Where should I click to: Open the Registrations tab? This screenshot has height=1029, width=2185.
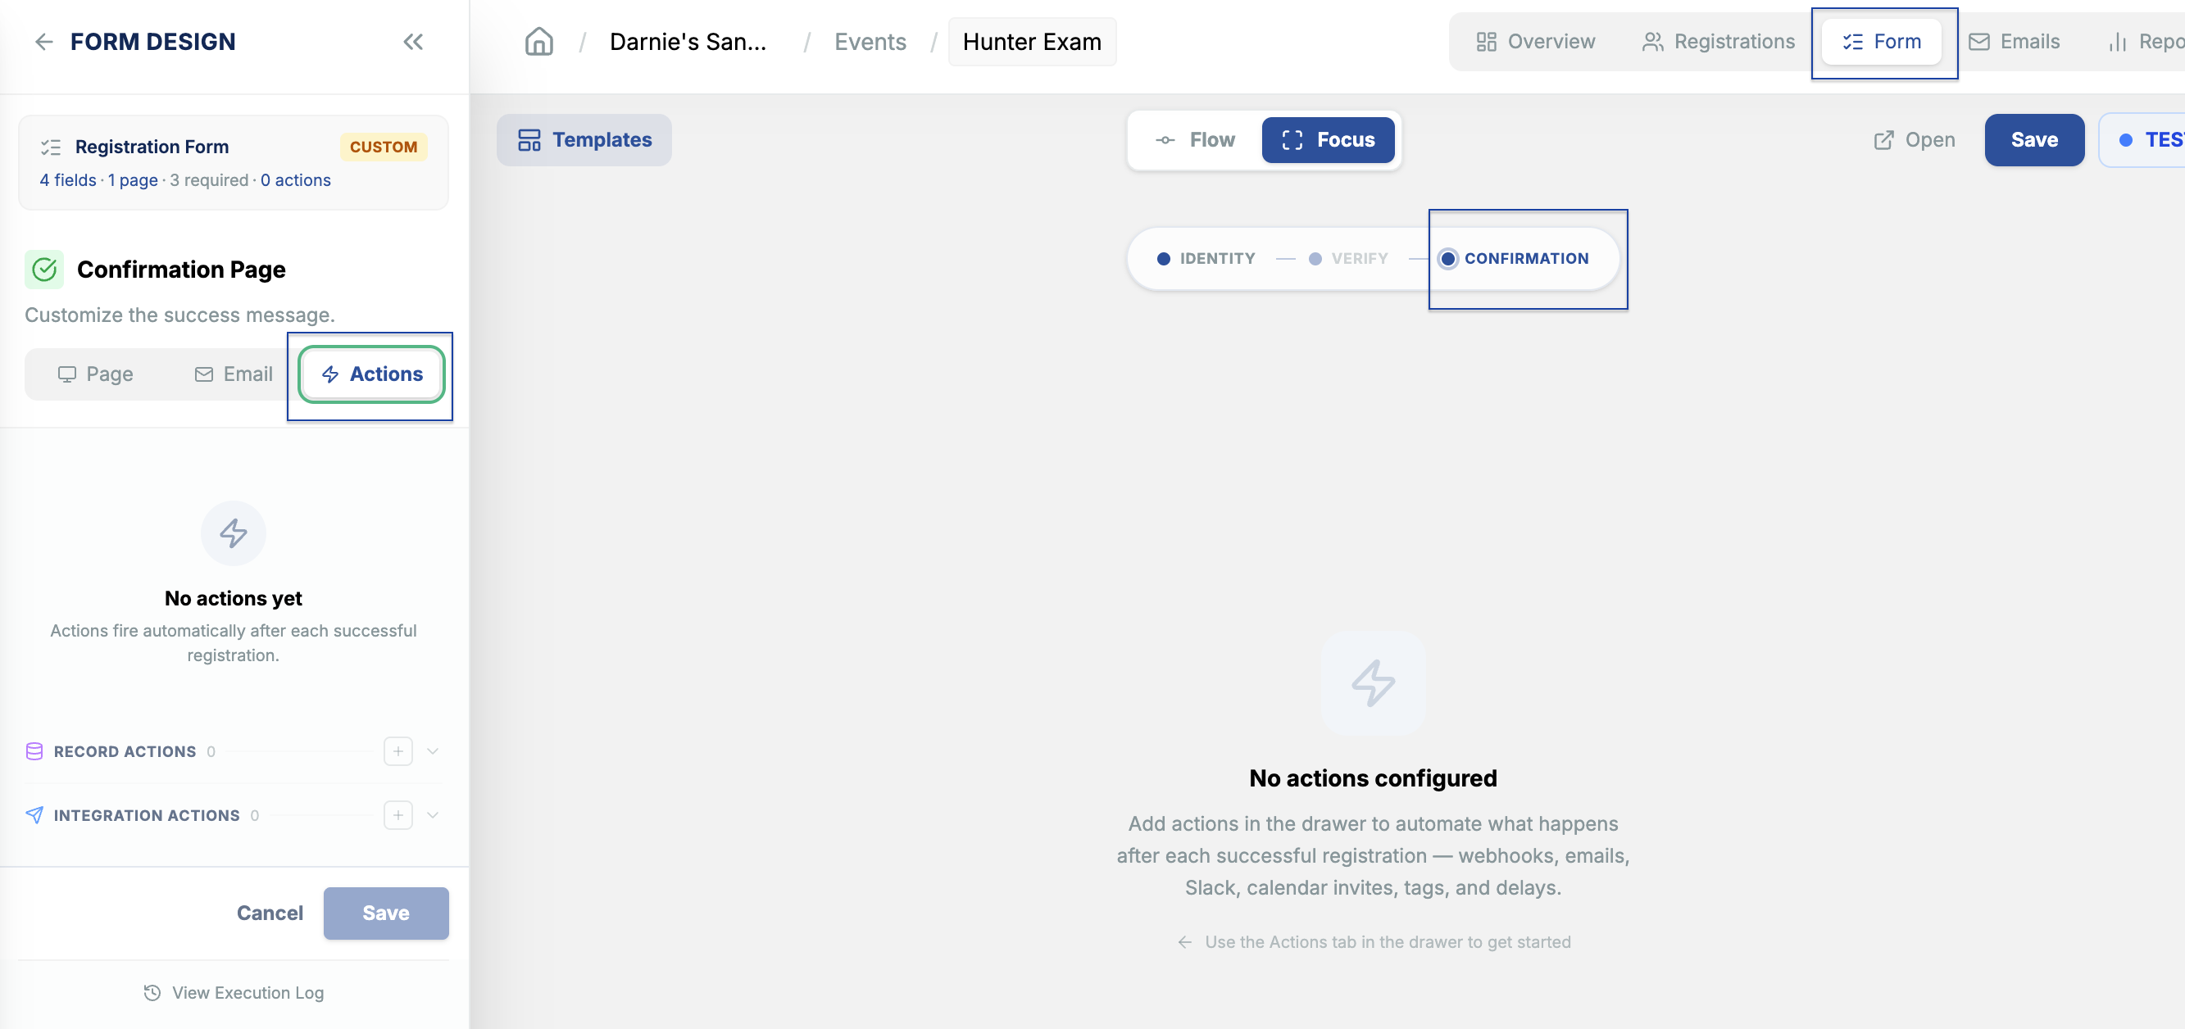pos(1719,42)
